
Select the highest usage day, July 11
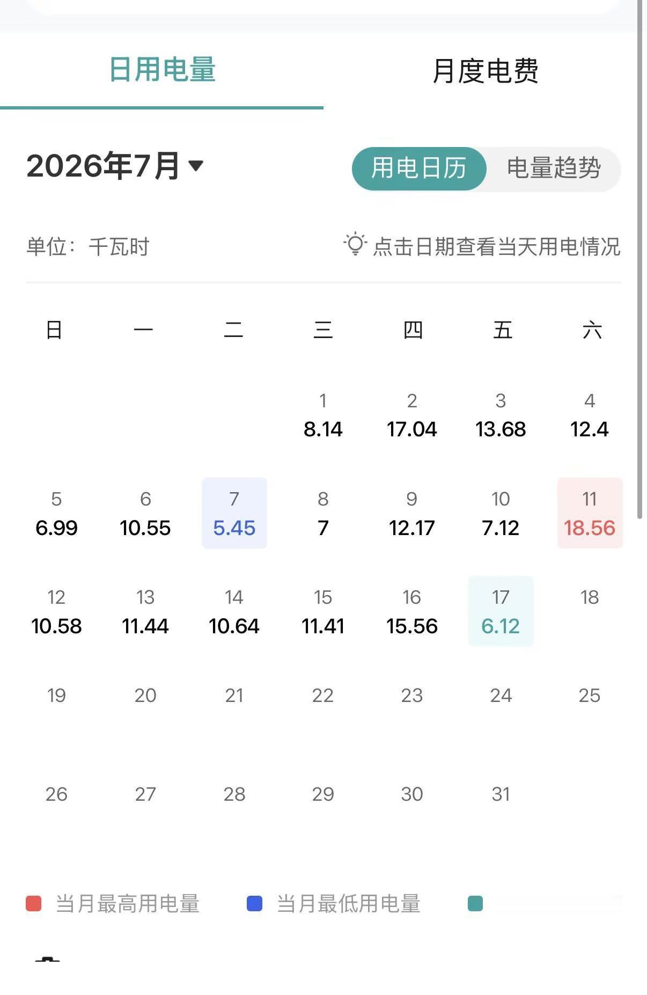click(590, 513)
